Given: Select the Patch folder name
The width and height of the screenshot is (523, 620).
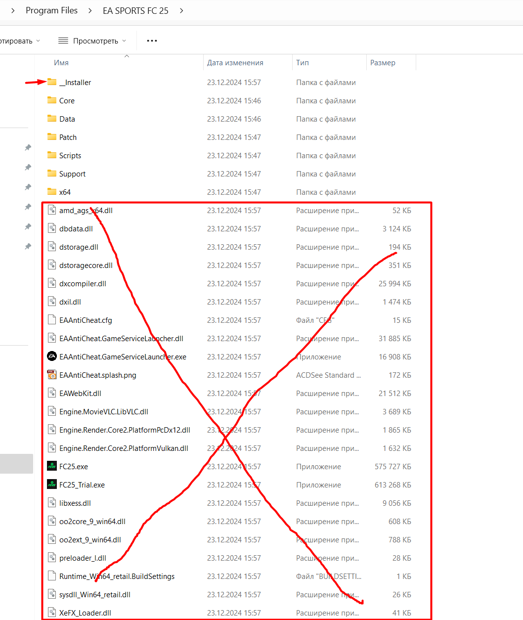Looking at the screenshot, I should click(x=68, y=137).
